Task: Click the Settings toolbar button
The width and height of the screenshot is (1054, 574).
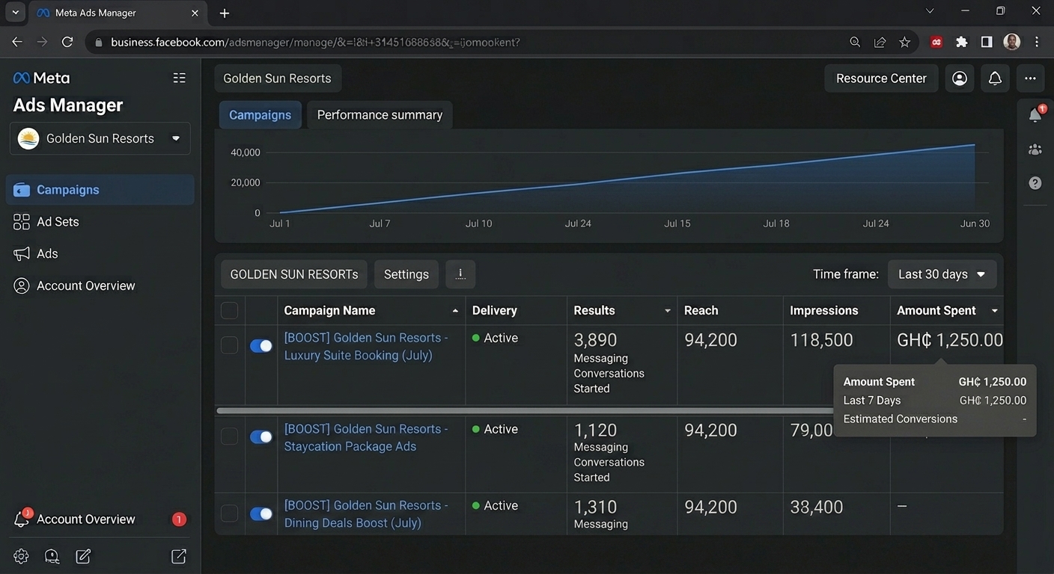Action: [406, 274]
